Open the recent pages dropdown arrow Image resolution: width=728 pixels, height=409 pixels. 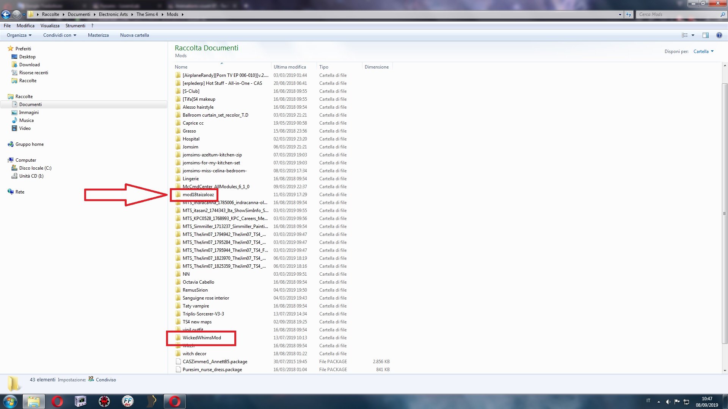point(24,14)
